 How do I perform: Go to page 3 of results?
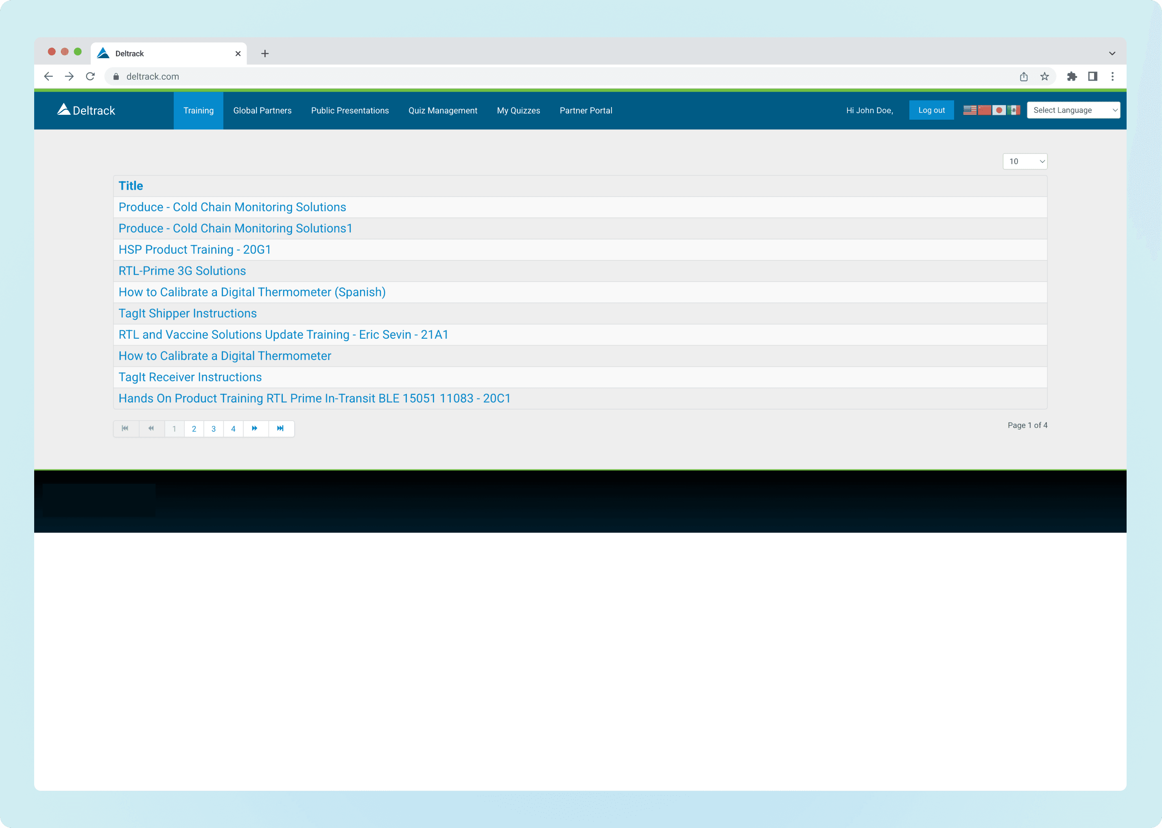coord(214,429)
